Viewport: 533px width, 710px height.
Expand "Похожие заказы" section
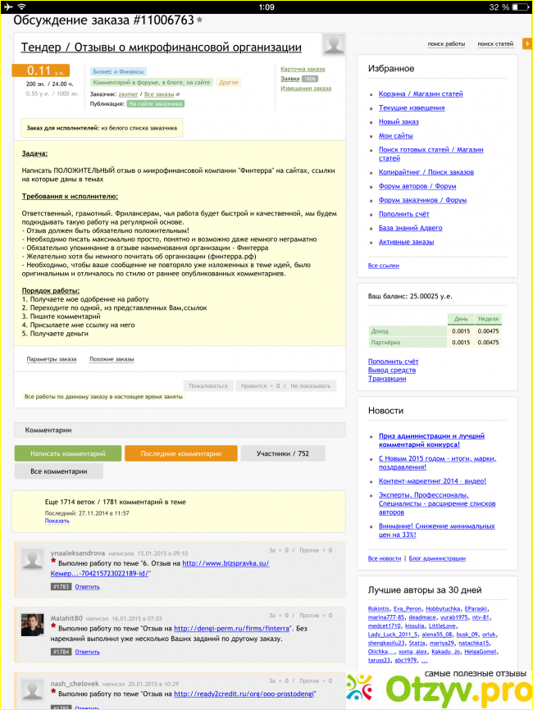[x=112, y=359]
